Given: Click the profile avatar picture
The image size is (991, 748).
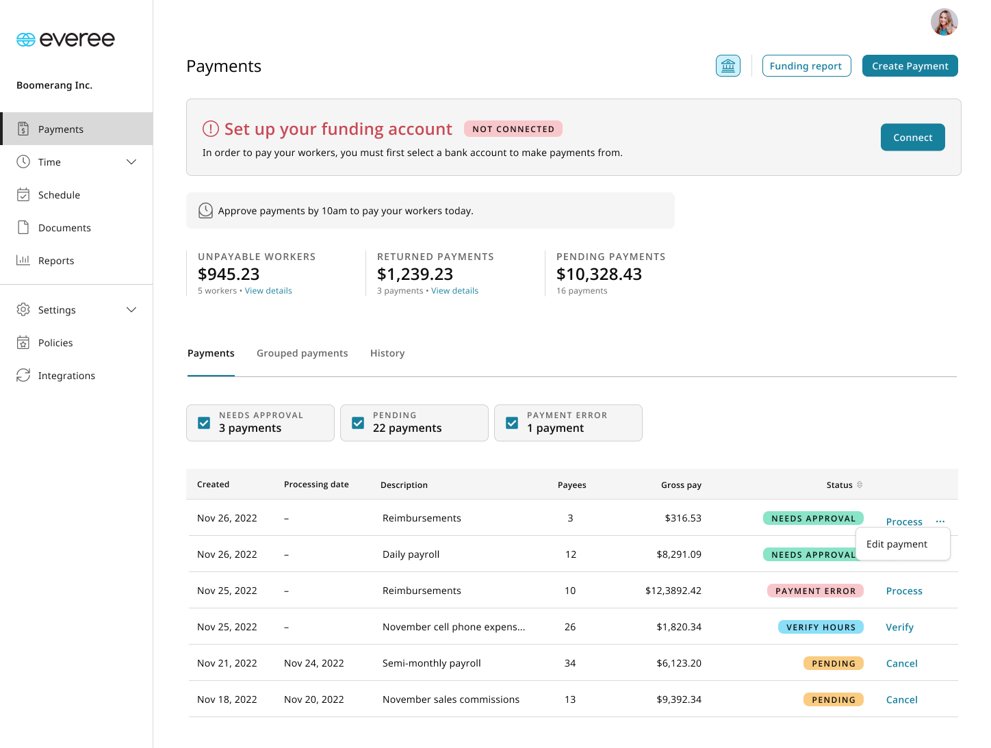Looking at the screenshot, I should 944,22.
